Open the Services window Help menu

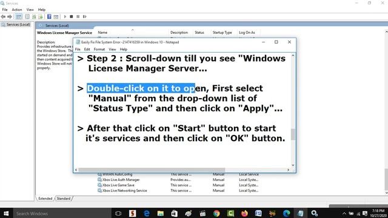pos(42,10)
